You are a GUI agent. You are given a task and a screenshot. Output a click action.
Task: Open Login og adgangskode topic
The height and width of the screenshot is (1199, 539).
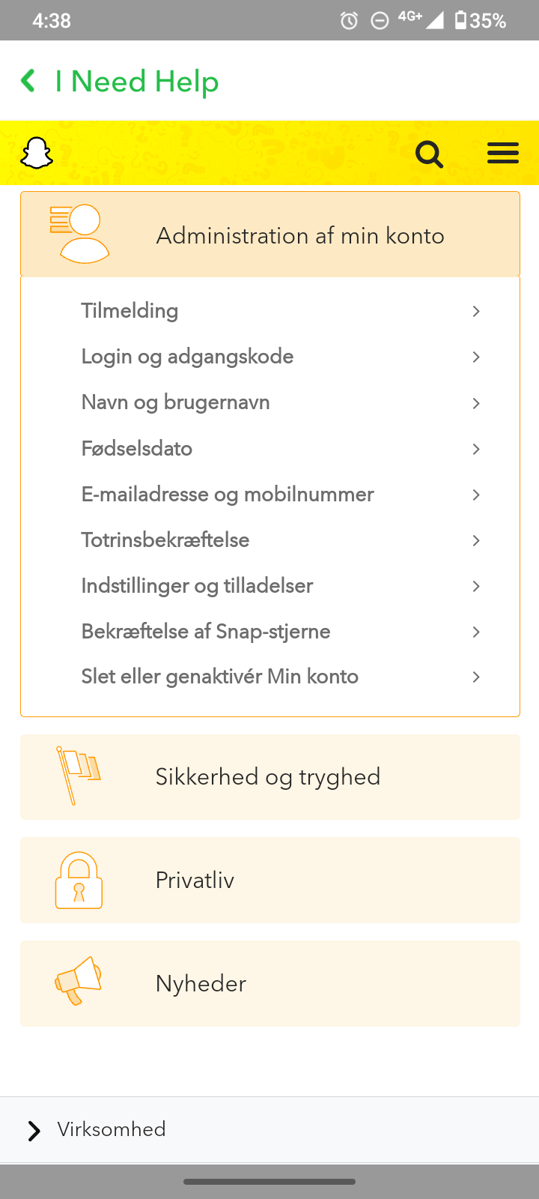[187, 357]
